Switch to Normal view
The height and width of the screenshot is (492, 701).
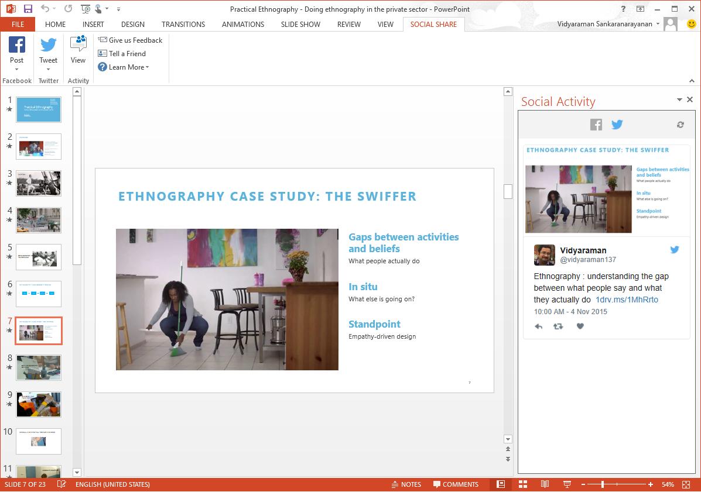pyautogui.click(x=501, y=484)
